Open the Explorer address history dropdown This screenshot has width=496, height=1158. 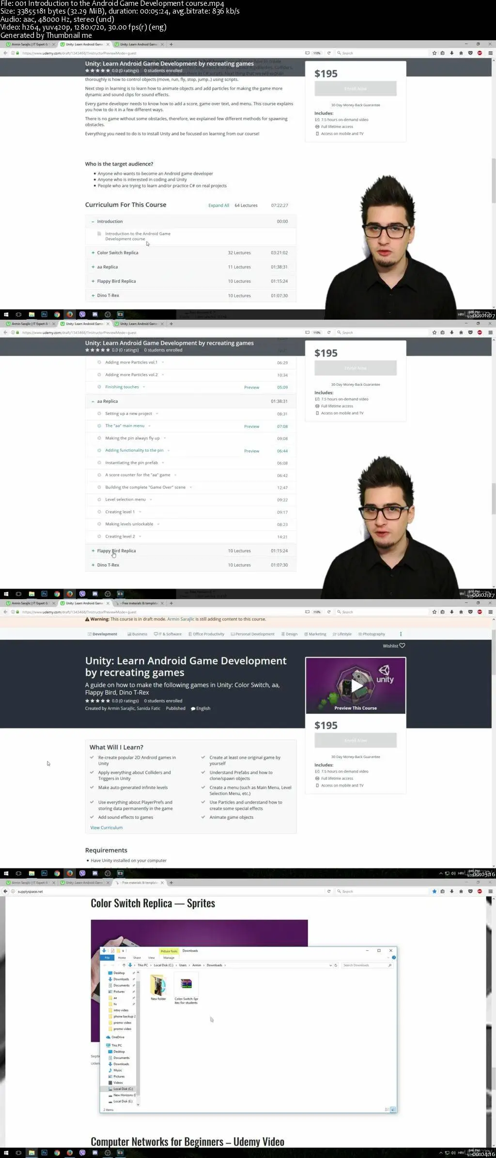(x=331, y=965)
